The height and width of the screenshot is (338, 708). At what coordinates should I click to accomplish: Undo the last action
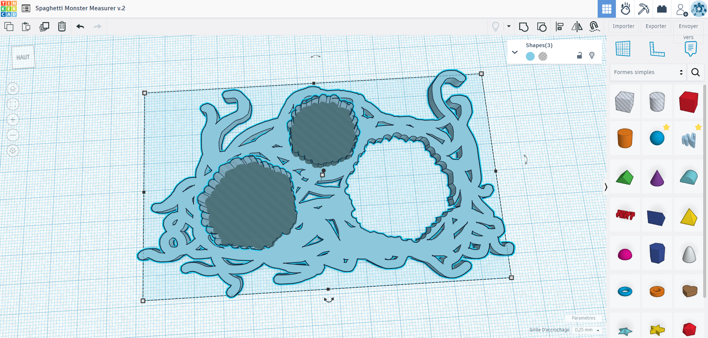point(80,27)
